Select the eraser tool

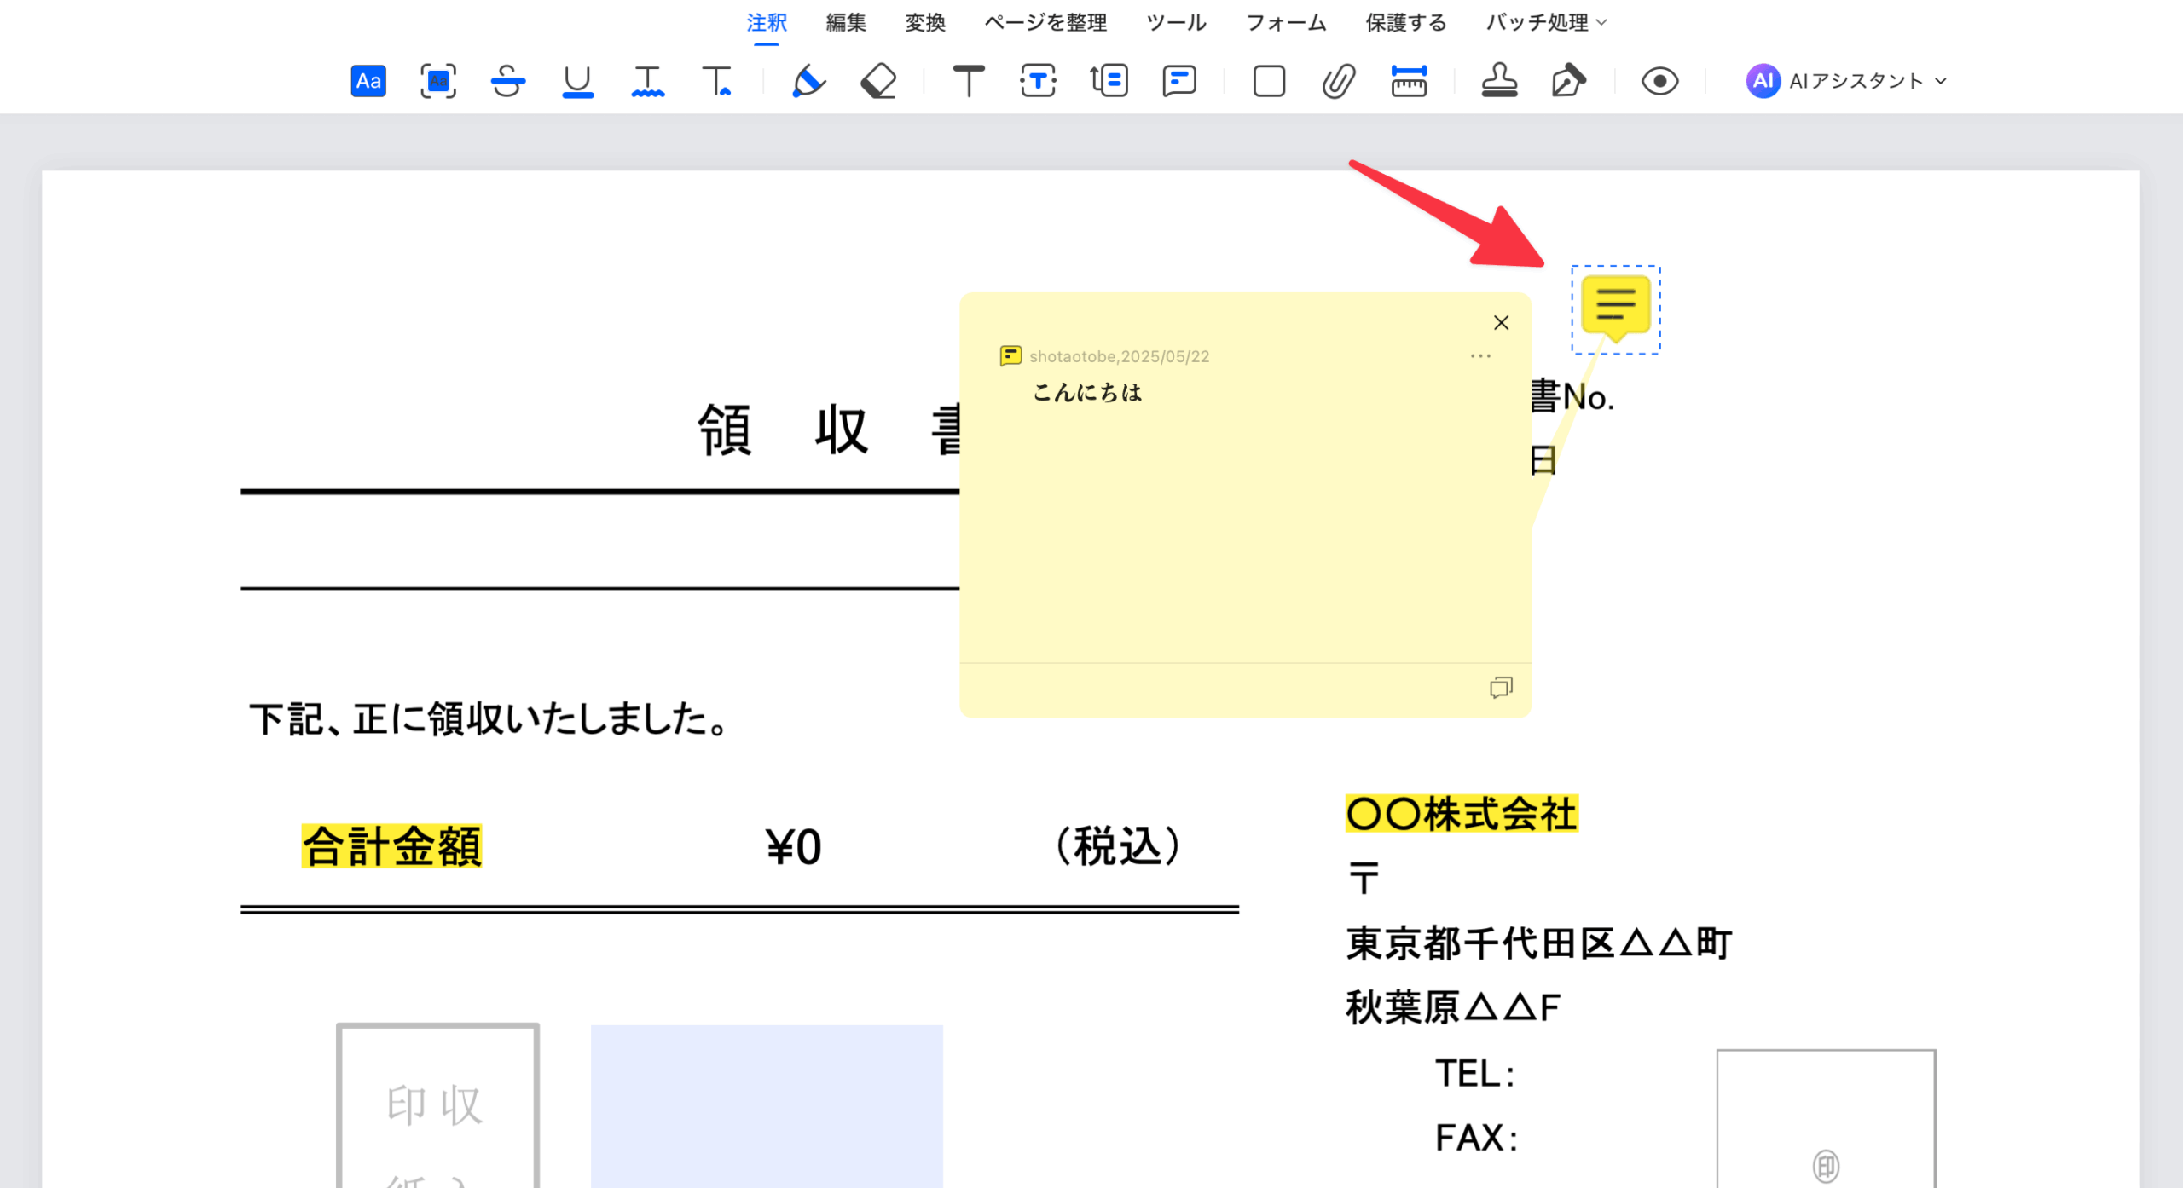click(x=878, y=81)
